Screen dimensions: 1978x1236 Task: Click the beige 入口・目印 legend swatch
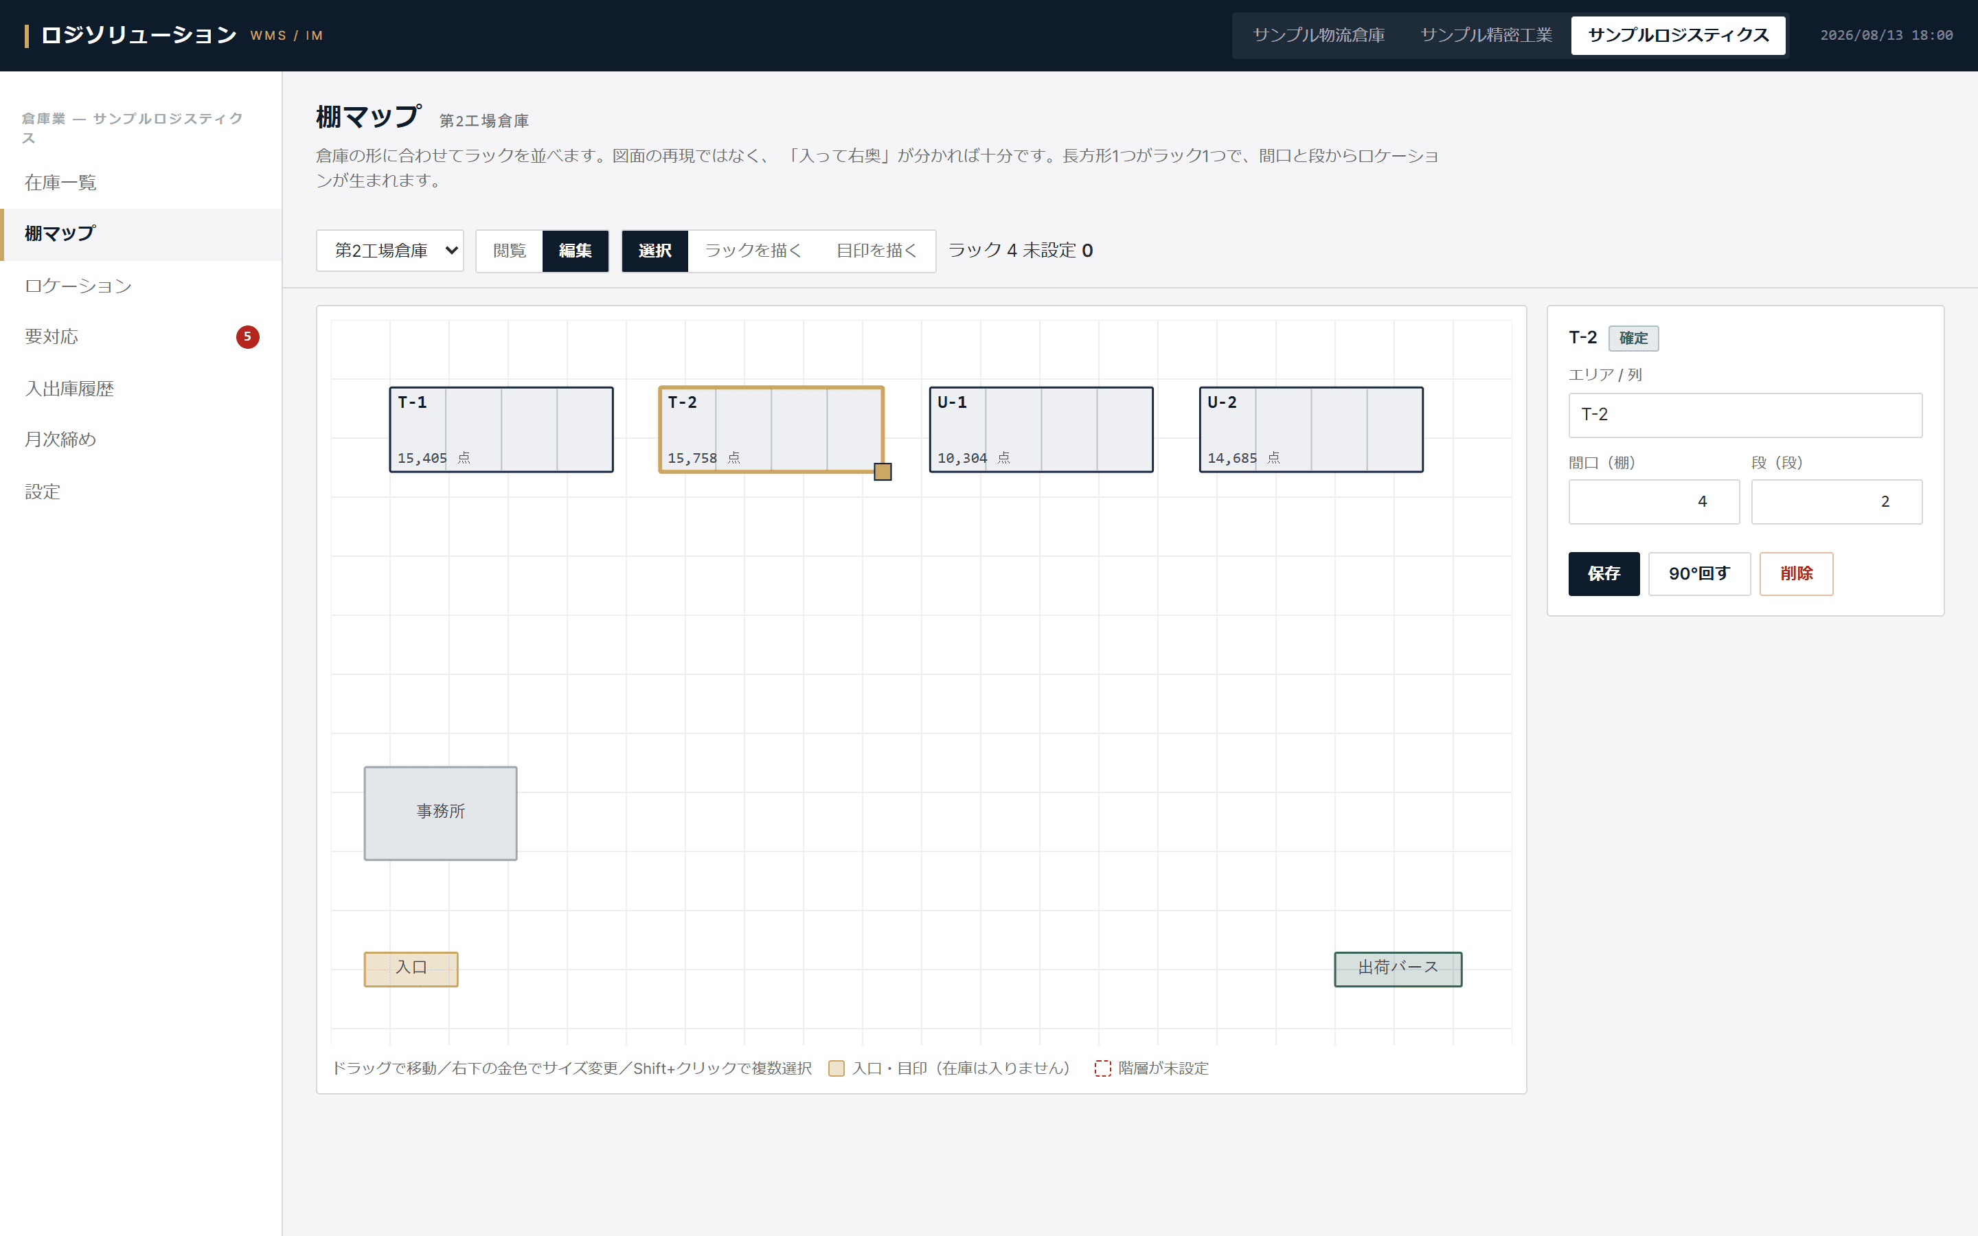pos(836,1068)
